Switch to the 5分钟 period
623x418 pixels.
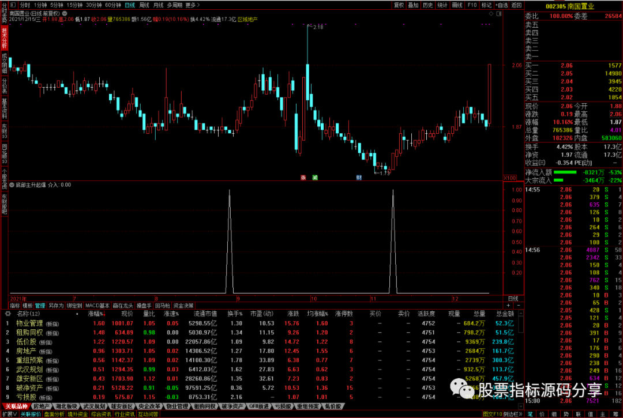point(57,5)
